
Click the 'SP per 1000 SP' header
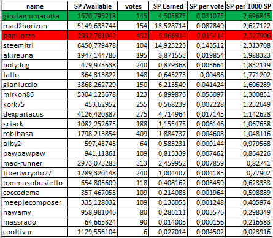pos(249,6)
